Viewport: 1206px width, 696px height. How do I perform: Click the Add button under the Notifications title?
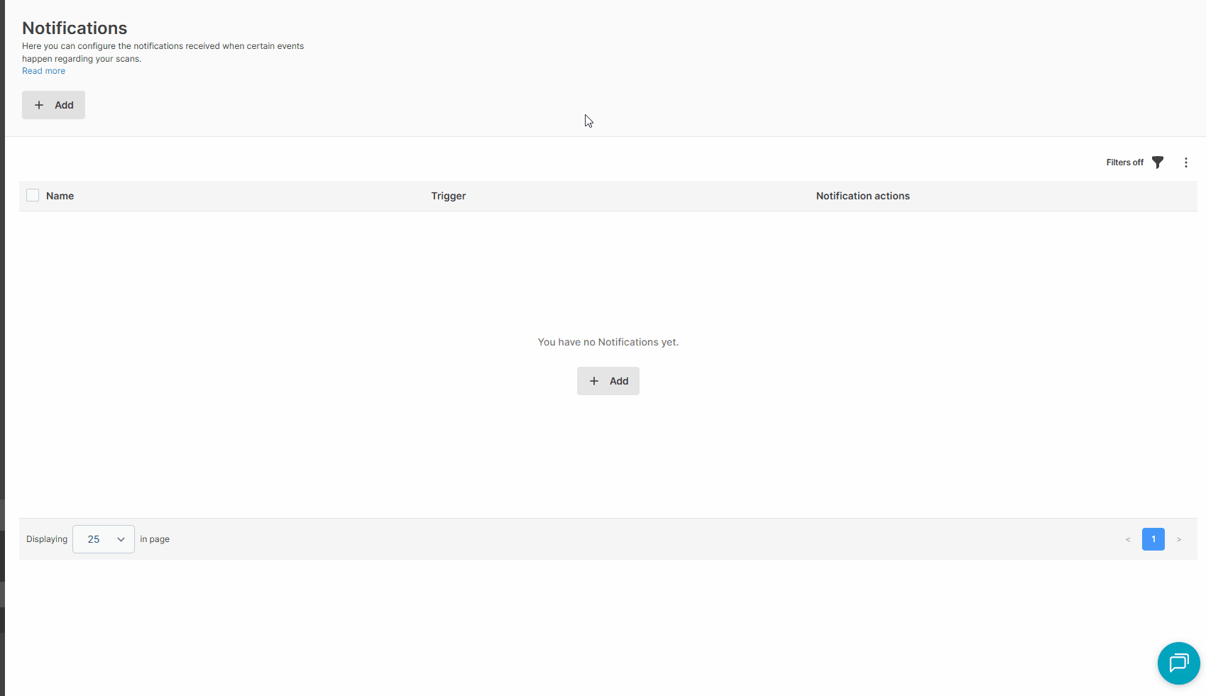pos(53,105)
